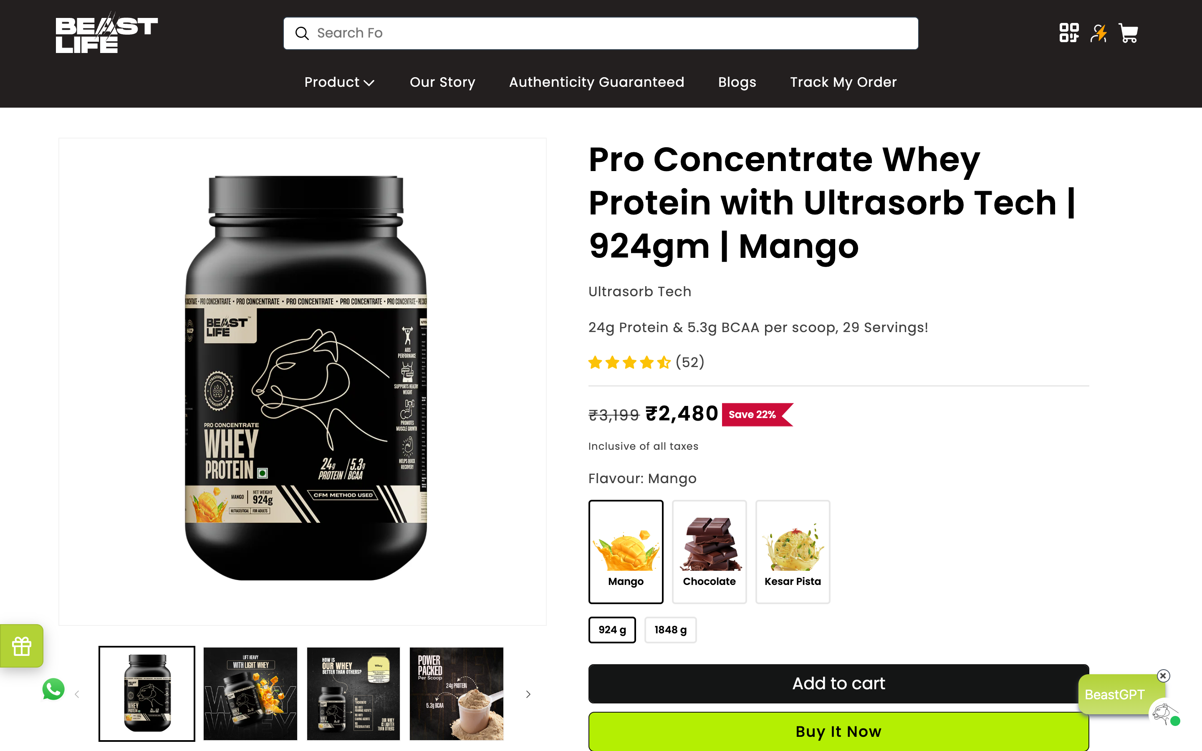Click the Beast Life logo

[x=106, y=33]
